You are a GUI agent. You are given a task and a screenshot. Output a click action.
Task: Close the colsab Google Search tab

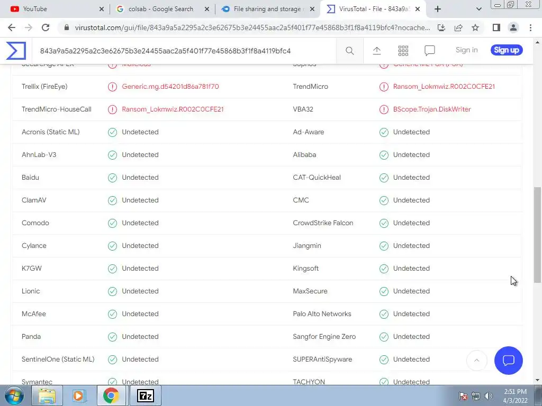[x=207, y=10]
